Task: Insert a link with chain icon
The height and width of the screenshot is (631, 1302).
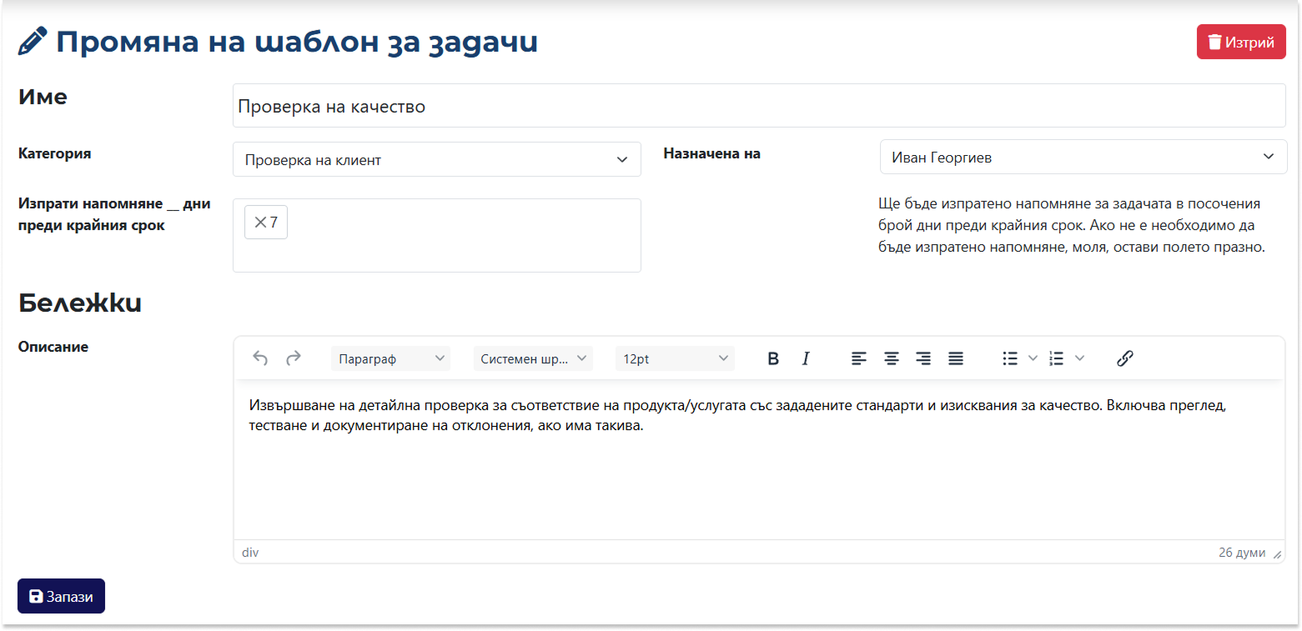Action: (x=1124, y=358)
